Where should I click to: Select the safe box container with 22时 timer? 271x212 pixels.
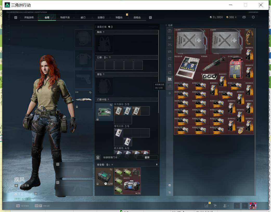[104, 176]
